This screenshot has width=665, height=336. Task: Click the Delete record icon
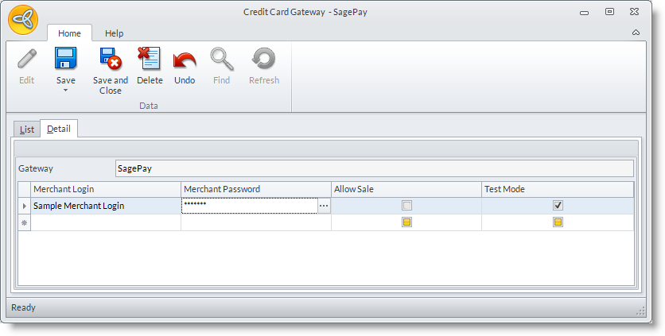(150, 59)
